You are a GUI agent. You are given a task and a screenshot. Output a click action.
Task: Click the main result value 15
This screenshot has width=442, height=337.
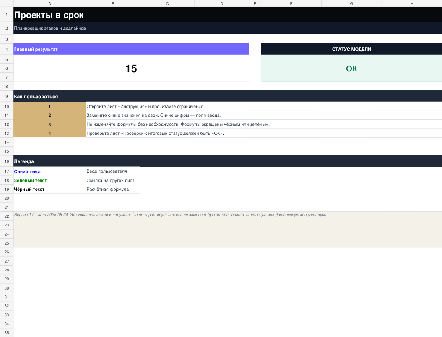(131, 68)
